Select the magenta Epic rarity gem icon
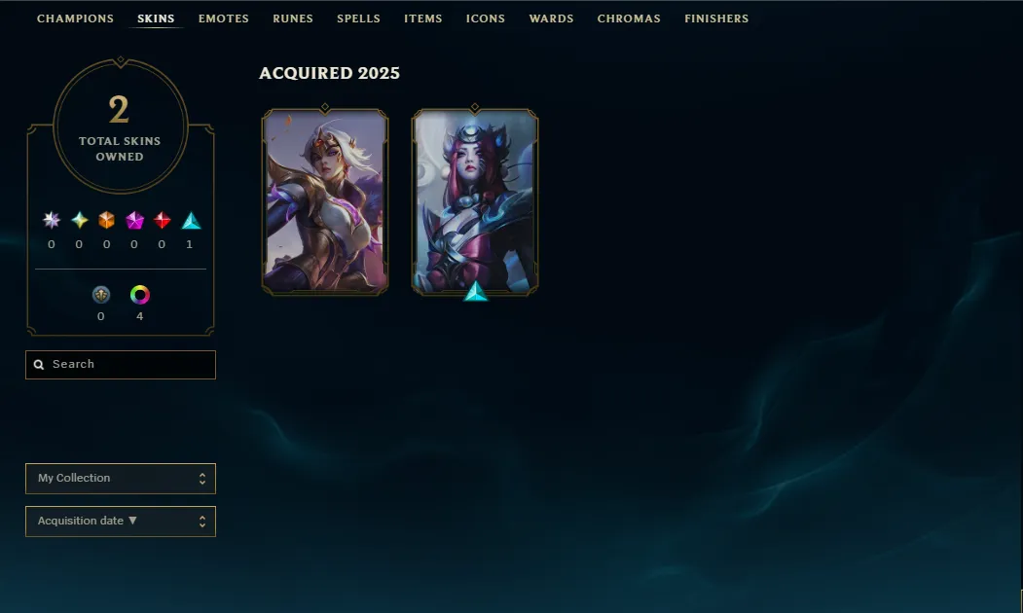This screenshot has height=613, width=1023. (134, 221)
